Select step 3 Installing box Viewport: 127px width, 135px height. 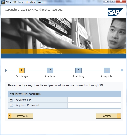coord(78,70)
